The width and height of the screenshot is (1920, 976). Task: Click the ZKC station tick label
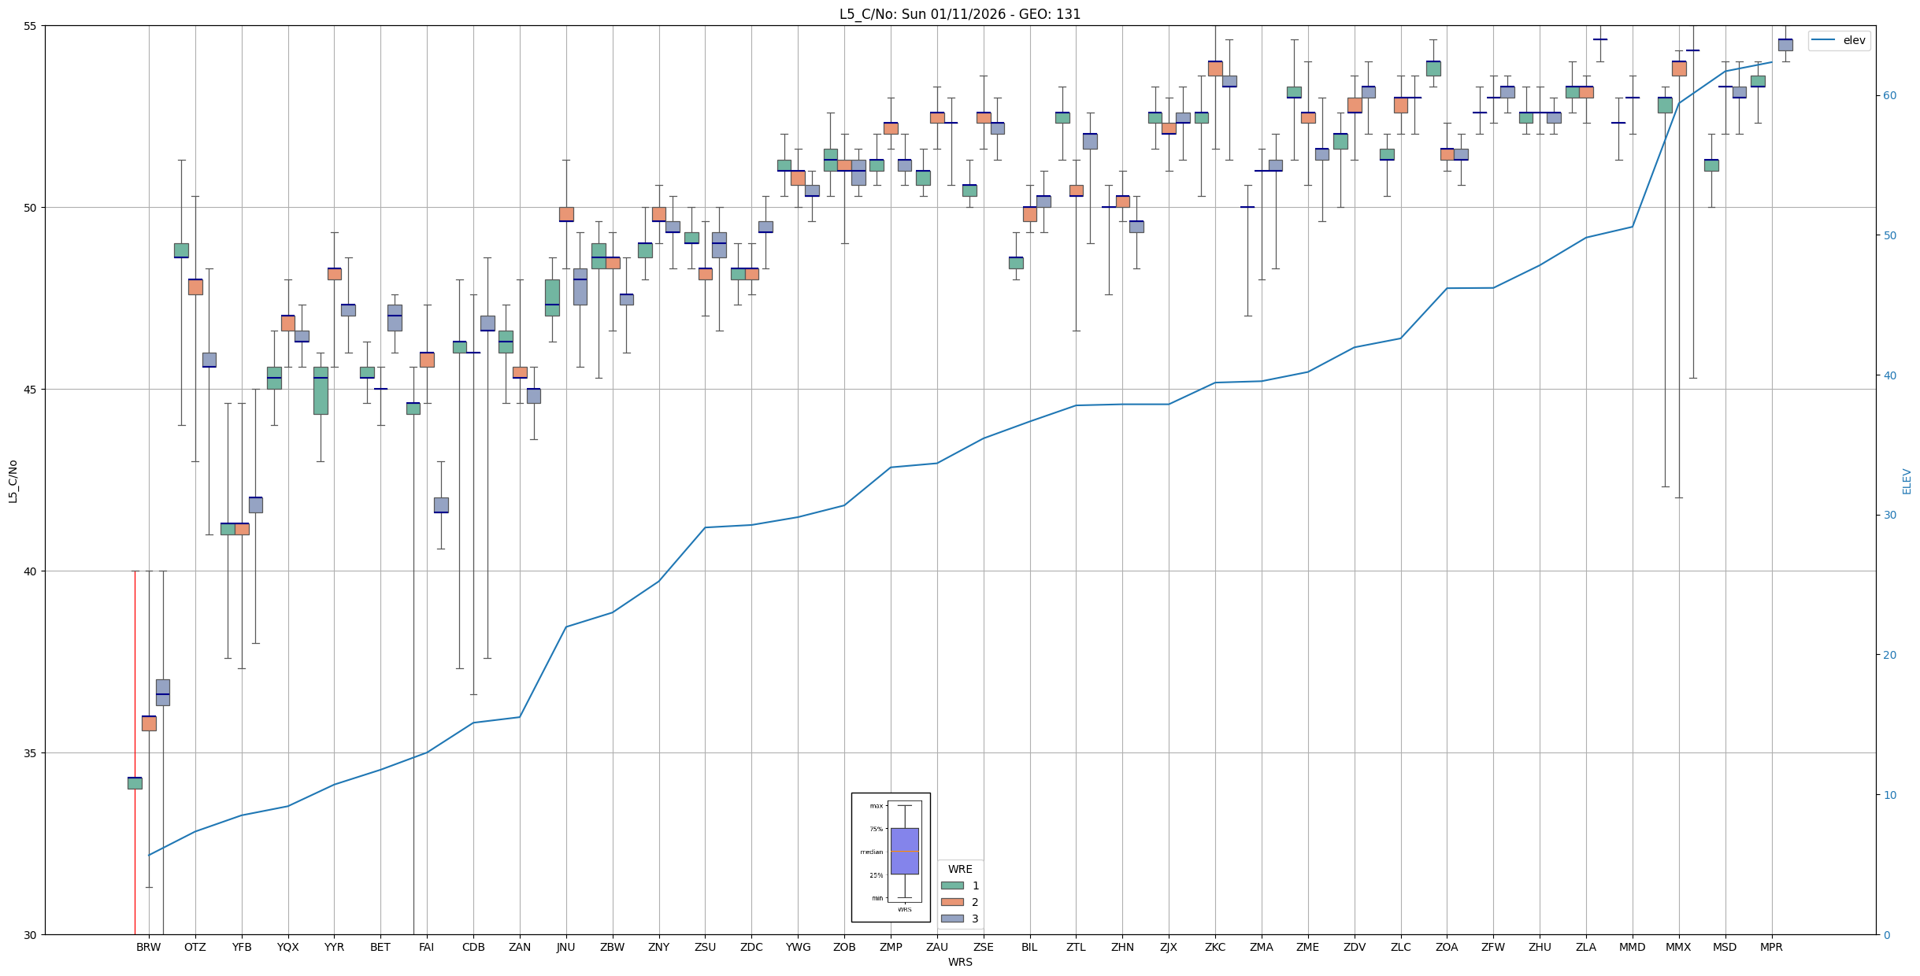pos(1214,947)
